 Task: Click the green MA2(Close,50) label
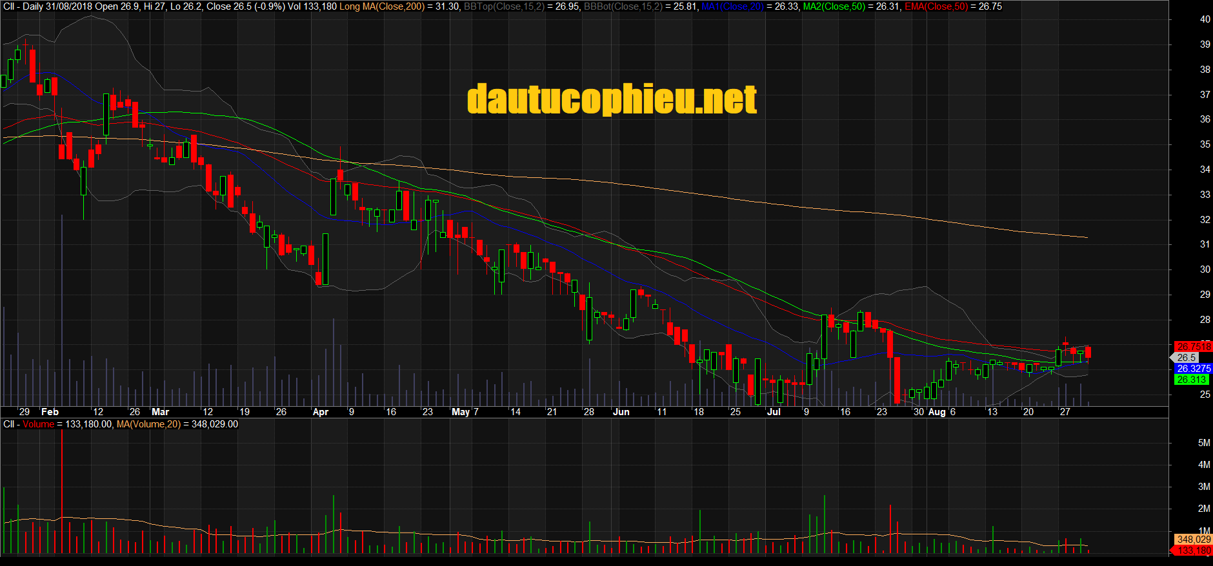pos(834,6)
